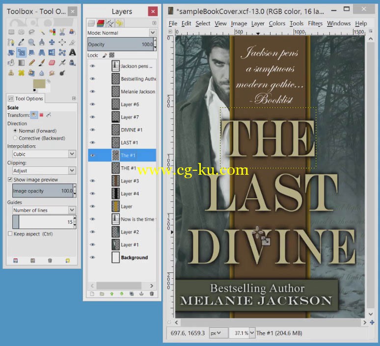Choose Corrective (Backward) direction
380x346 pixels.
click(15, 138)
